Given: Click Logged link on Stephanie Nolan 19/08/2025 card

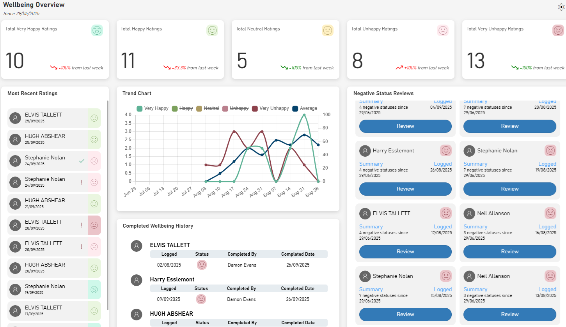Looking at the screenshot, I should click(x=547, y=164).
